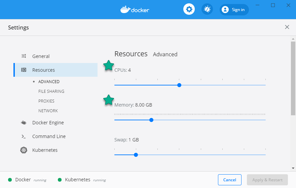This screenshot has width=296, height=188.
Task: Click the Resources section icon
Action: coord(24,70)
